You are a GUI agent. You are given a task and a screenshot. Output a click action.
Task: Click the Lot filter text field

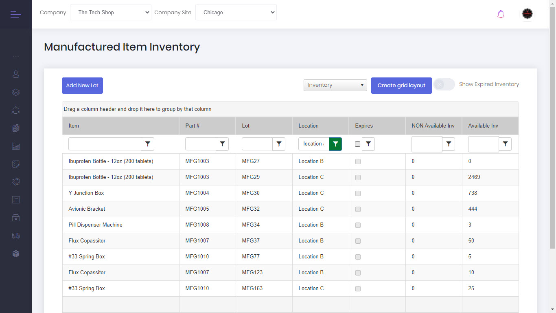(x=257, y=144)
